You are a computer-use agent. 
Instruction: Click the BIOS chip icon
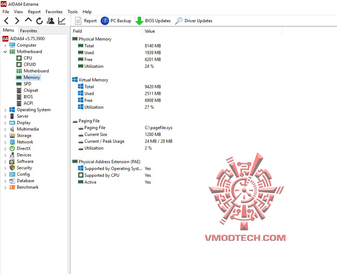(x=19, y=97)
